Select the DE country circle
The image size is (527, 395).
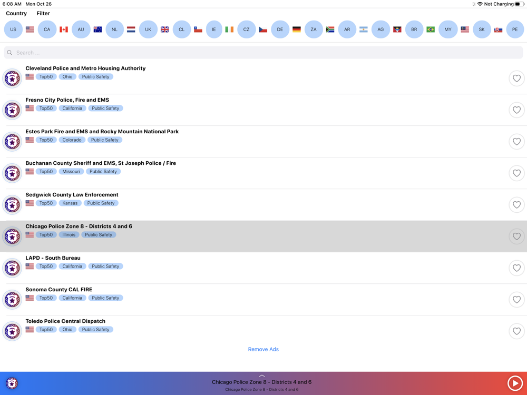coord(280,29)
